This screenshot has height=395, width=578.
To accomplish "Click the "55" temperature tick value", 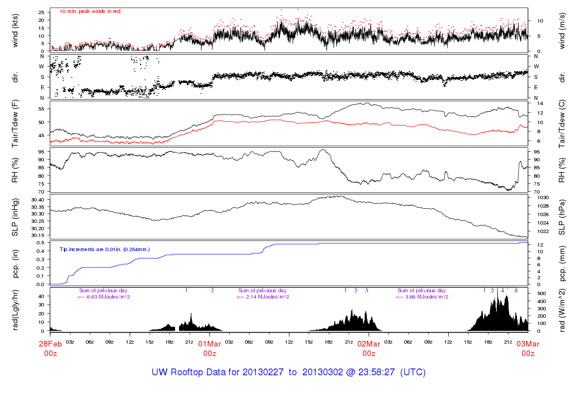I will point(41,109).
